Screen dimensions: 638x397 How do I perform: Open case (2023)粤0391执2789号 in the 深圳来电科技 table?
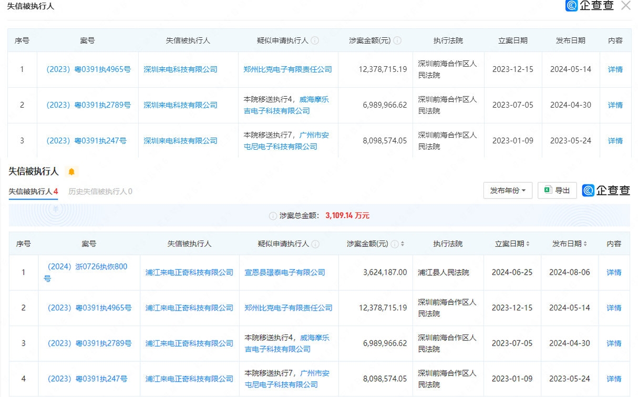click(x=88, y=105)
